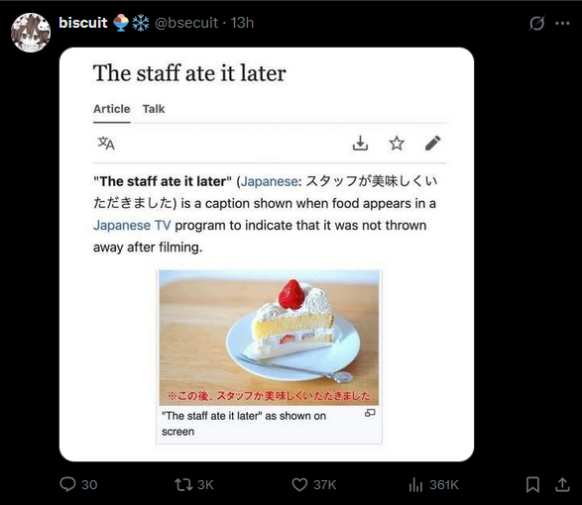Bookmark this post

pyautogui.click(x=532, y=484)
